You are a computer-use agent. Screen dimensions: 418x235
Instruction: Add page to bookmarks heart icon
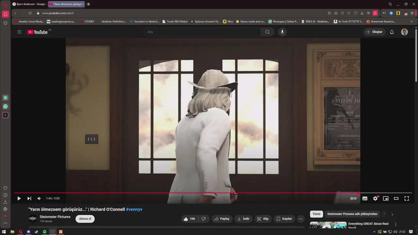point(355,13)
